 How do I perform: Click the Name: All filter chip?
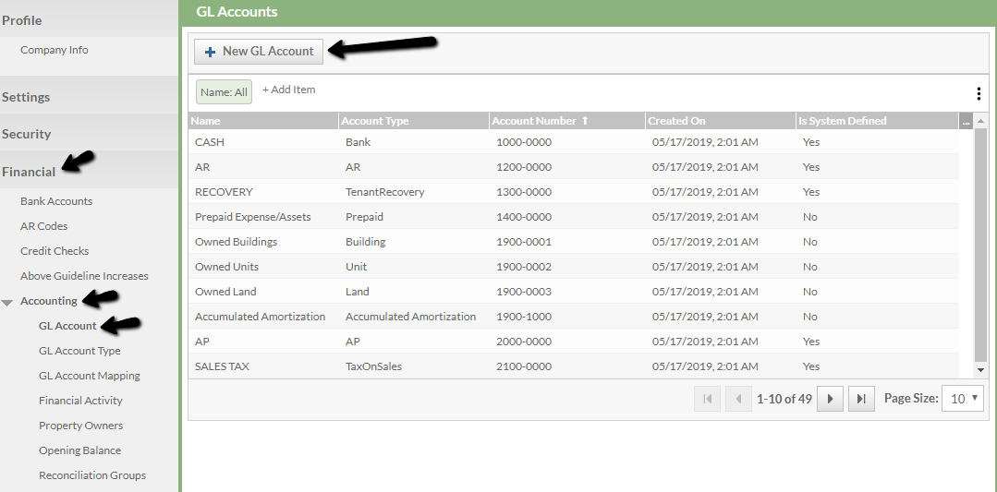(x=224, y=92)
